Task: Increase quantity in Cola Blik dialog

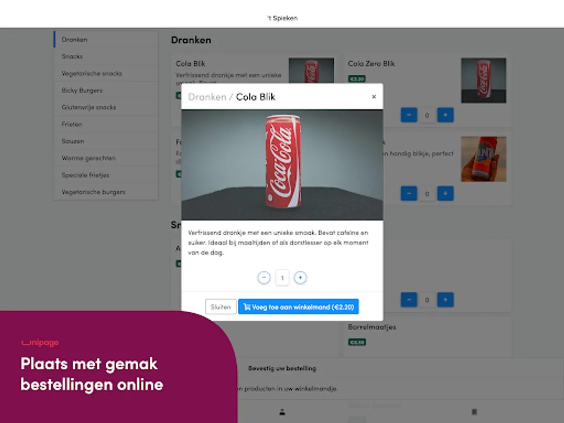Action: click(300, 278)
